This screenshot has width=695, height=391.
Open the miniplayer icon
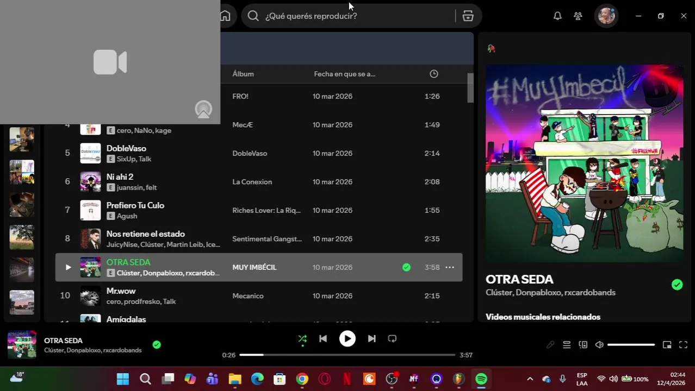tap(667, 345)
